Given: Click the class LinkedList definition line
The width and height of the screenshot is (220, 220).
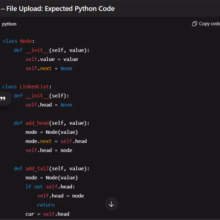Looking at the screenshot, I should 27,87.
